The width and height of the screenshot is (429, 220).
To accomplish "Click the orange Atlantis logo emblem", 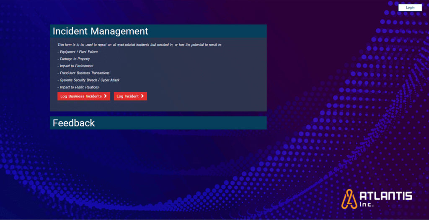I will click(349, 198).
